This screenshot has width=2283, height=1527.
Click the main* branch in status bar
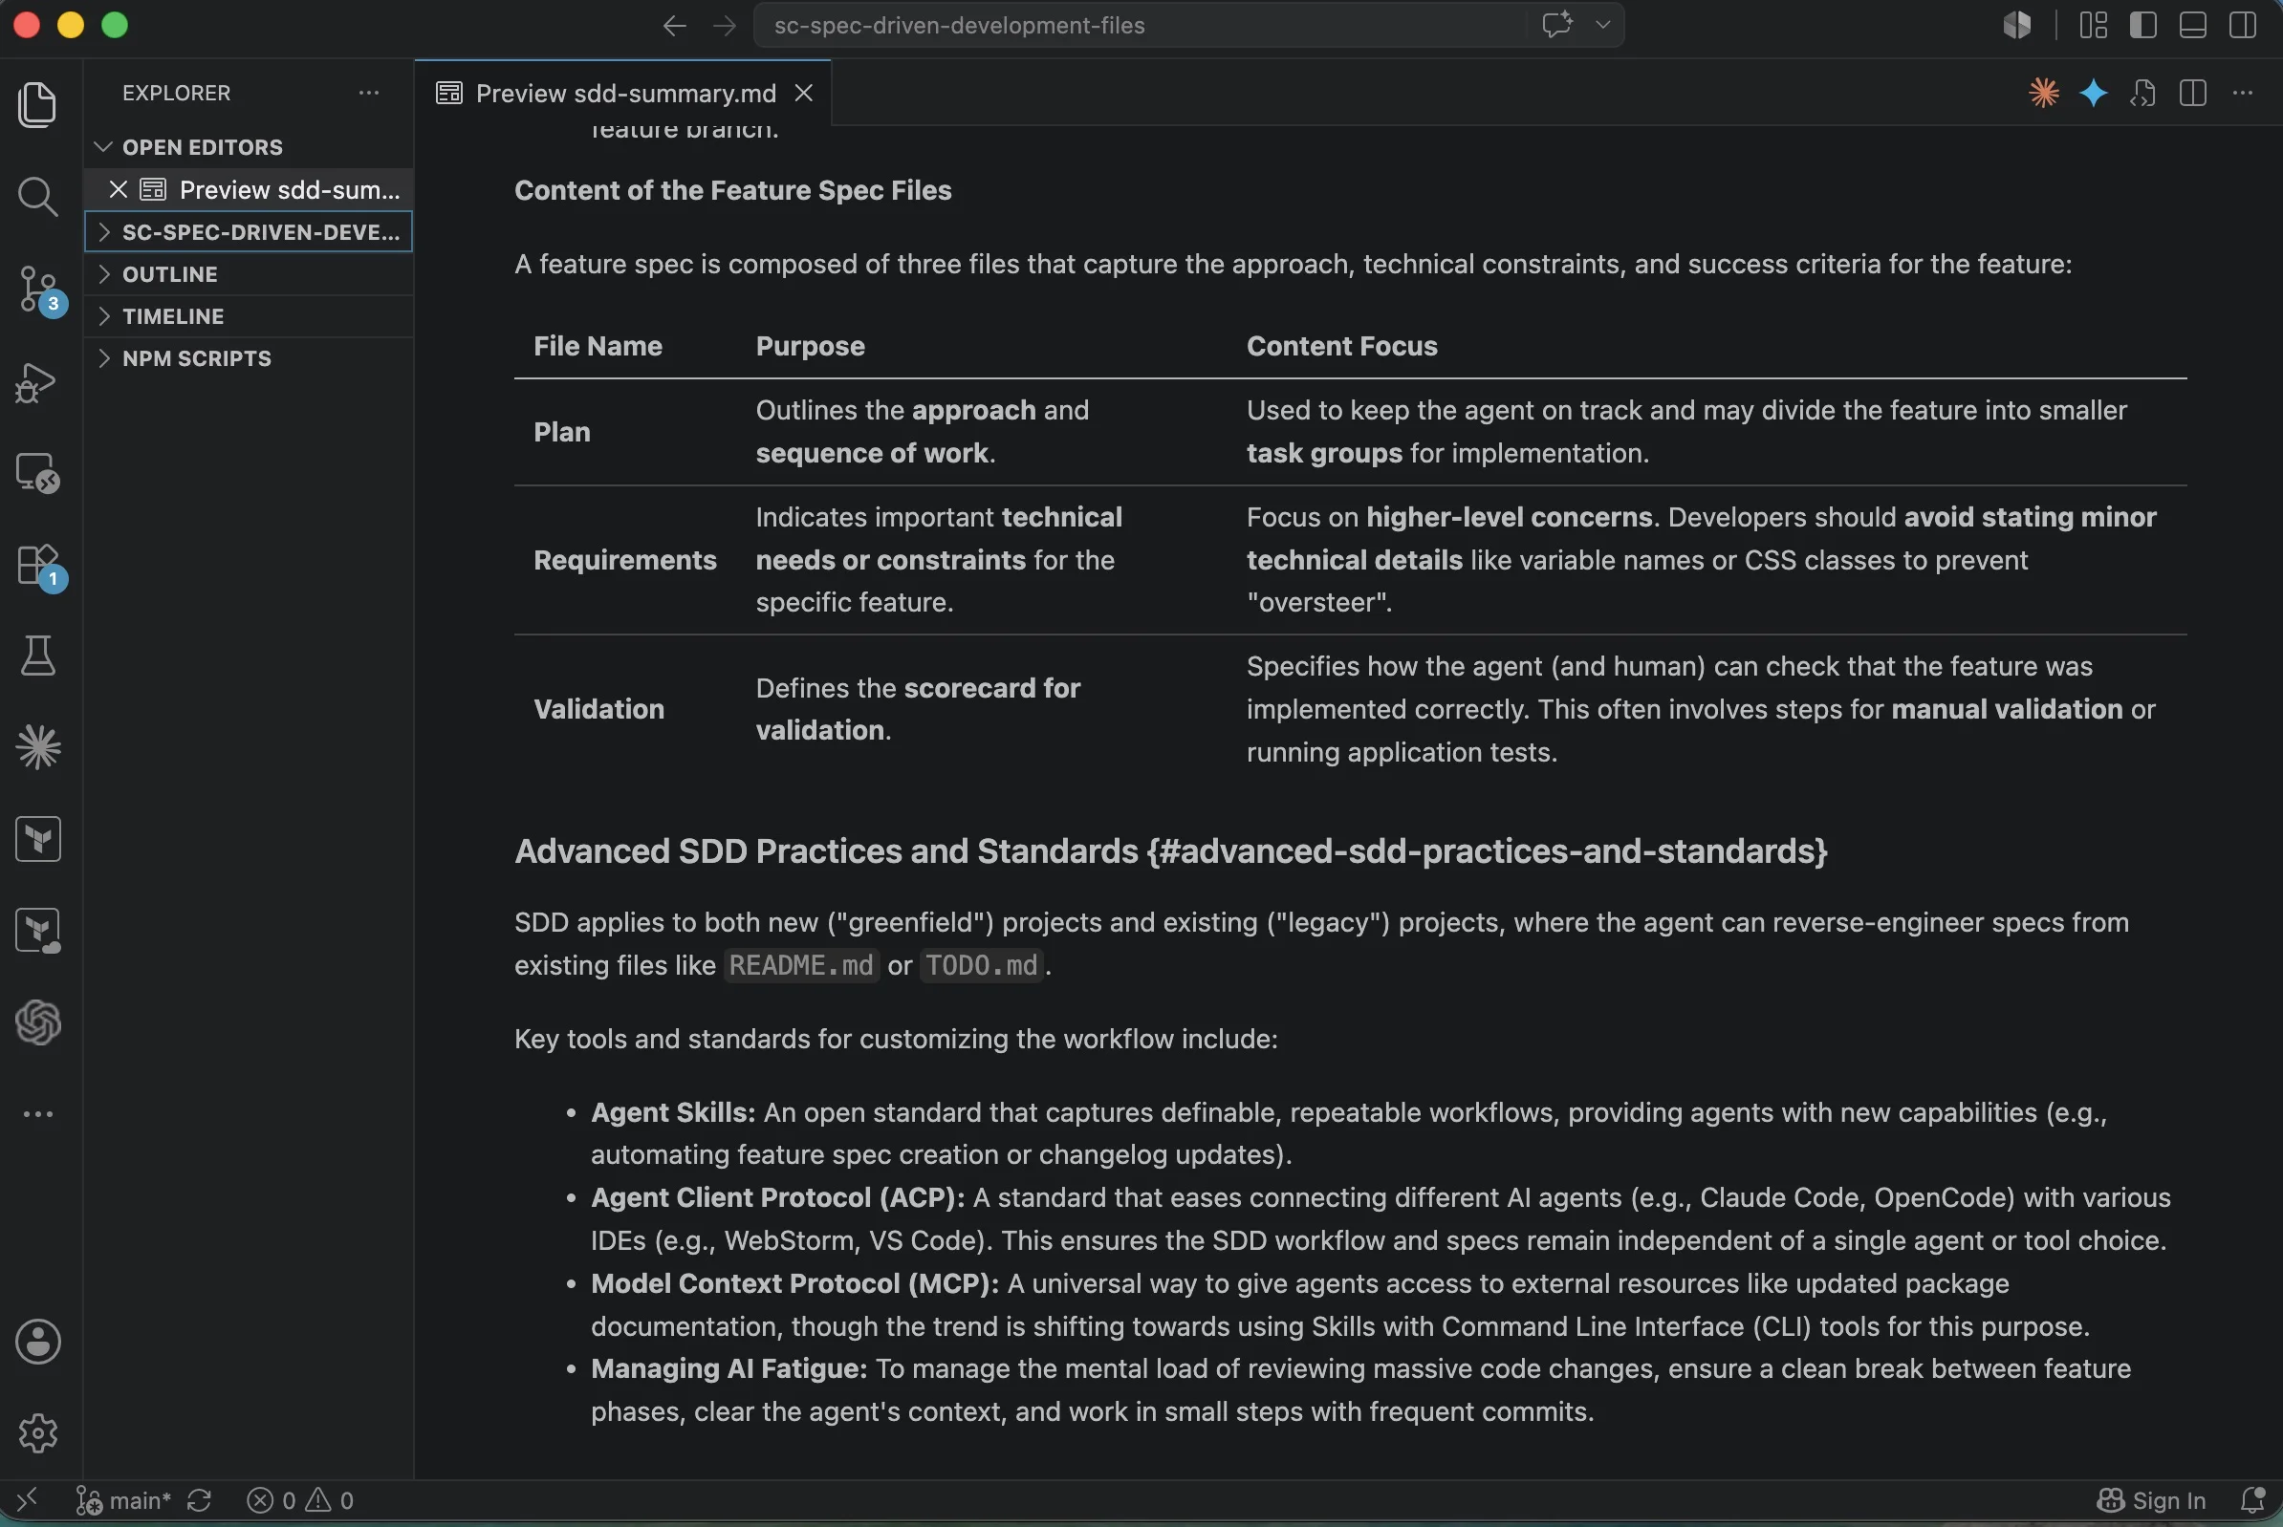(123, 1499)
